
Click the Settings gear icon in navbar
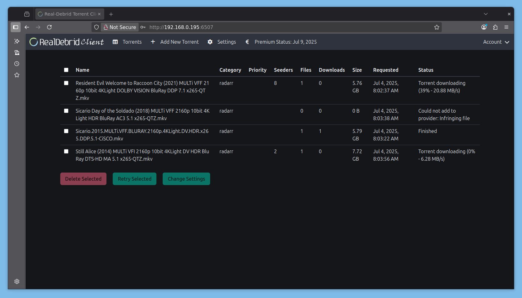pos(210,42)
